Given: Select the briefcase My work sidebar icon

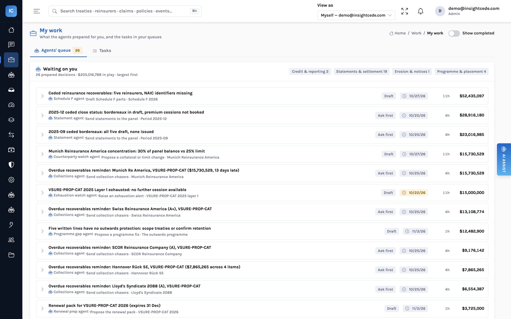Looking at the screenshot, I should [x=11, y=60].
